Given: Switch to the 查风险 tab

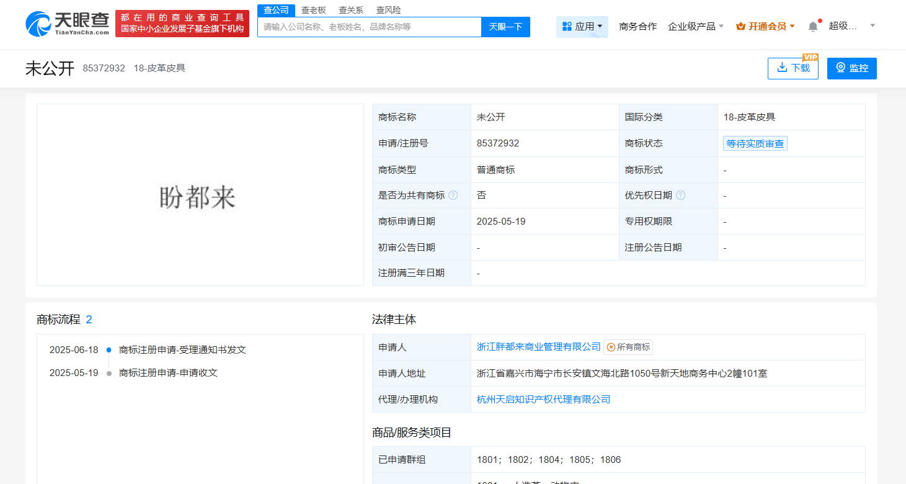Looking at the screenshot, I should click(388, 10).
